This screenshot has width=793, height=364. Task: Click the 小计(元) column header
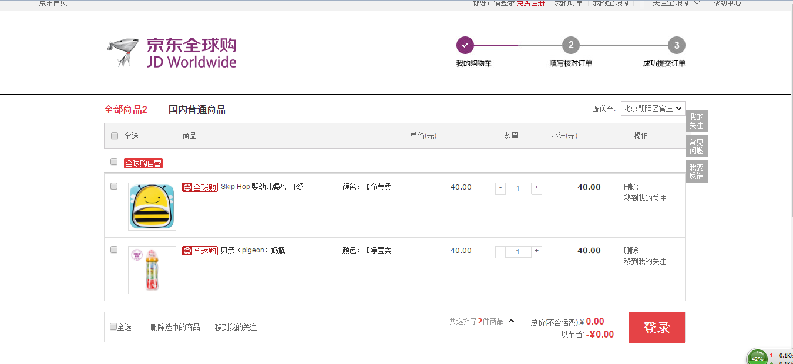[564, 136]
